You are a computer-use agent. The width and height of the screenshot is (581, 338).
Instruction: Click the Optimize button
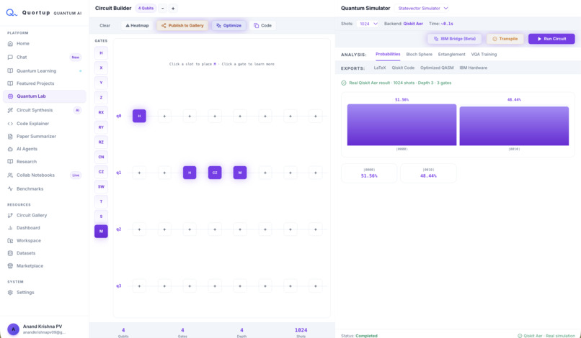coord(229,25)
